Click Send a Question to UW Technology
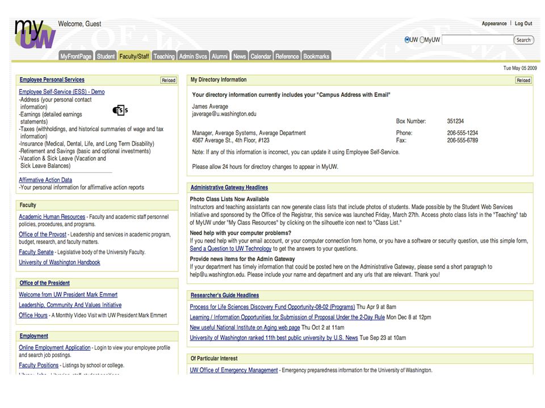545x408 pixels. (230, 248)
